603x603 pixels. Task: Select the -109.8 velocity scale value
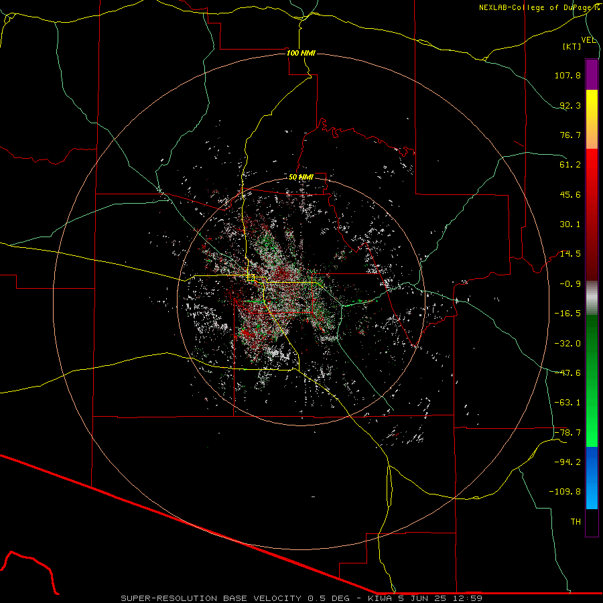coord(565,492)
